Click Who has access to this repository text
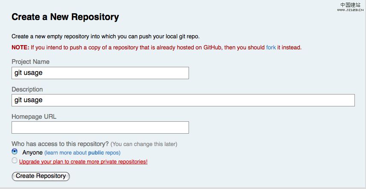Screen dimensions: 366x189 60,144
